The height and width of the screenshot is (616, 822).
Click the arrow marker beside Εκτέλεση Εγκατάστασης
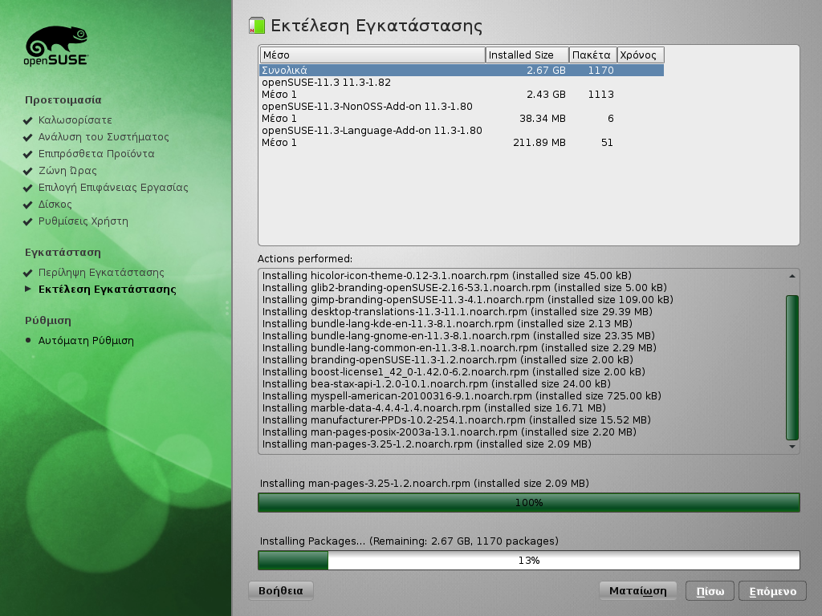[28, 289]
